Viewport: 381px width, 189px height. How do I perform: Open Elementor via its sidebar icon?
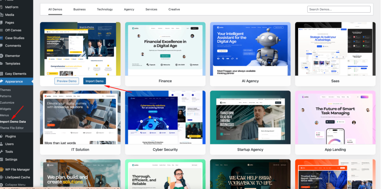point(1,56)
